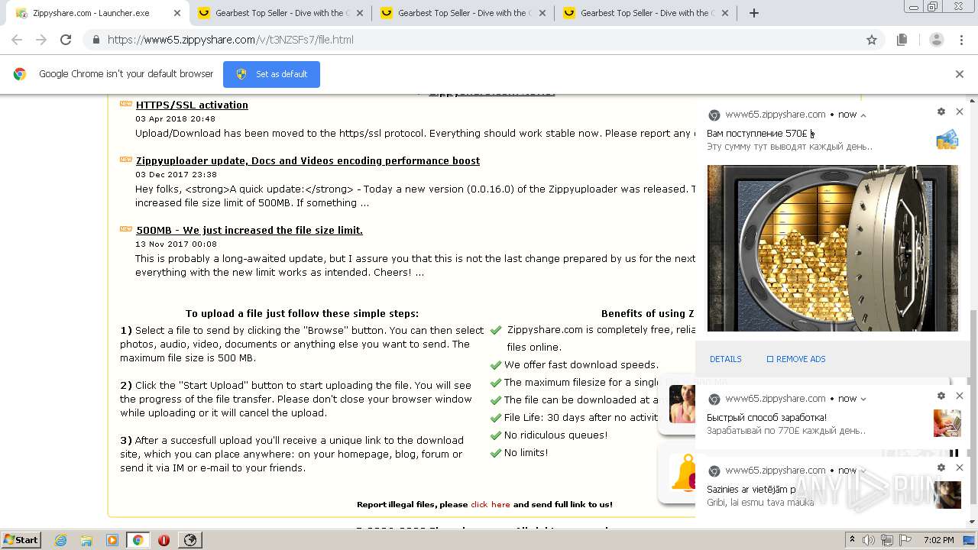This screenshot has width=978, height=550.
Task: Close the Zippyshare tab
Action: coord(177,13)
